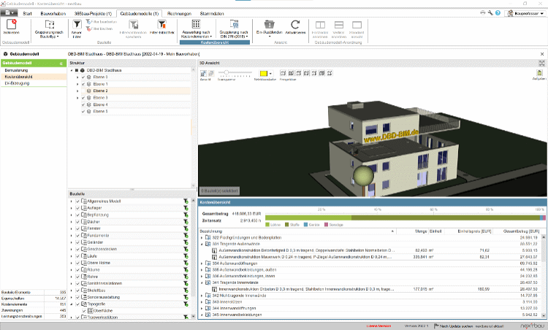Click the Aktualisieren refresh icon
This screenshot has height=330, width=548.
coord(295,24)
